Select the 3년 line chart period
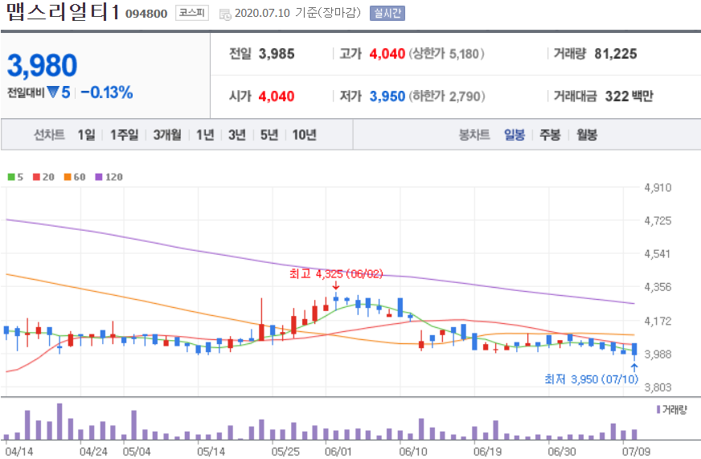This screenshot has height=459, width=701. coord(237,134)
